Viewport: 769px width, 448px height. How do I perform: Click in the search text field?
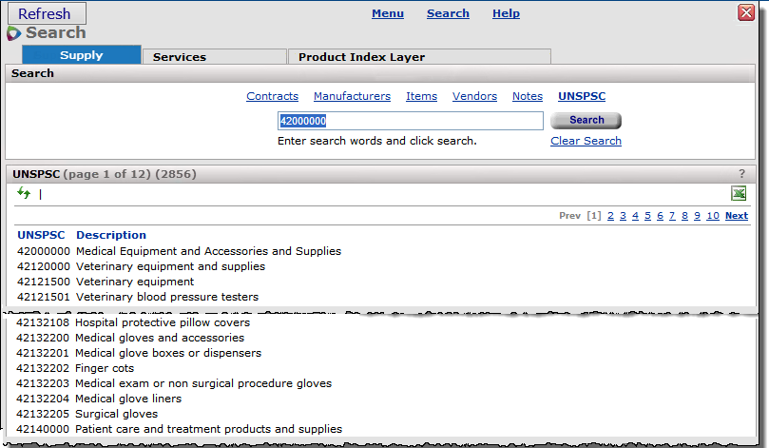pyautogui.click(x=410, y=121)
